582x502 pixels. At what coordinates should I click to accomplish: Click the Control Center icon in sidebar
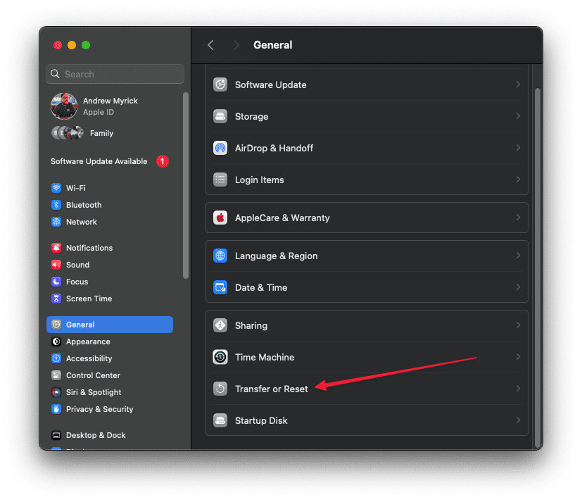pyautogui.click(x=56, y=375)
